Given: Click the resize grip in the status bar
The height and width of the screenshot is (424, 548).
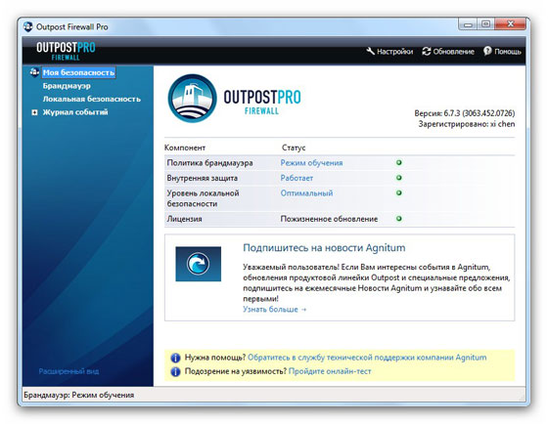Looking at the screenshot, I should pyautogui.click(x=523, y=397).
